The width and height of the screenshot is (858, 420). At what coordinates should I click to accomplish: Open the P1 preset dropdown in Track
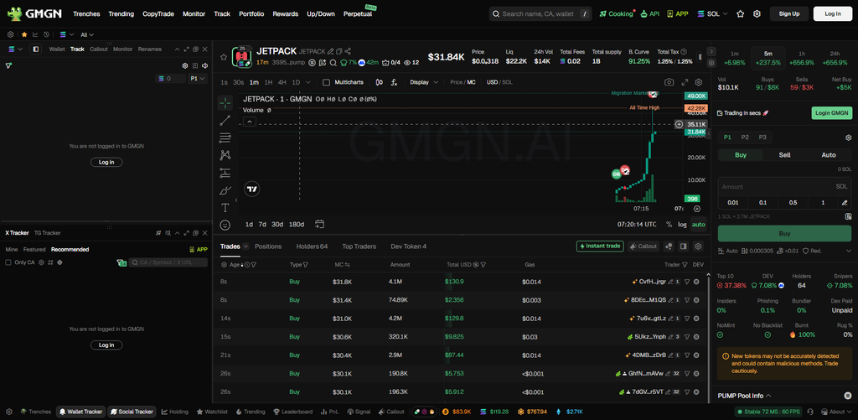[x=198, y=79]
